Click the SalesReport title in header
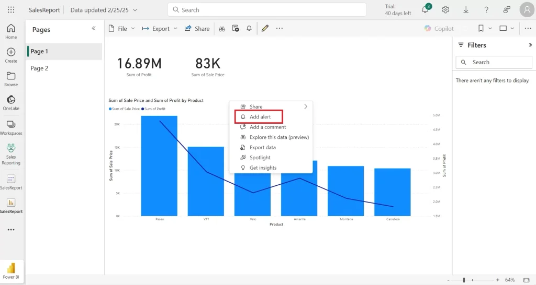Image resolution: width=536 pixels, height=285 pixels. 44,10
